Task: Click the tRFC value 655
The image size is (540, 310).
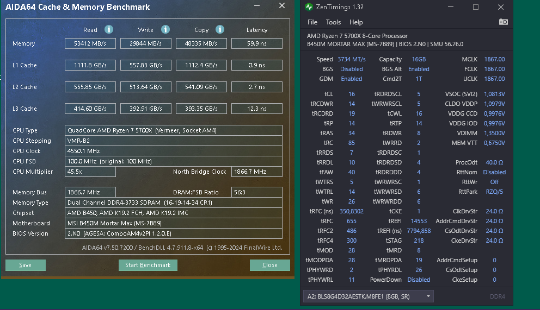Action: [x=351, y=221]
